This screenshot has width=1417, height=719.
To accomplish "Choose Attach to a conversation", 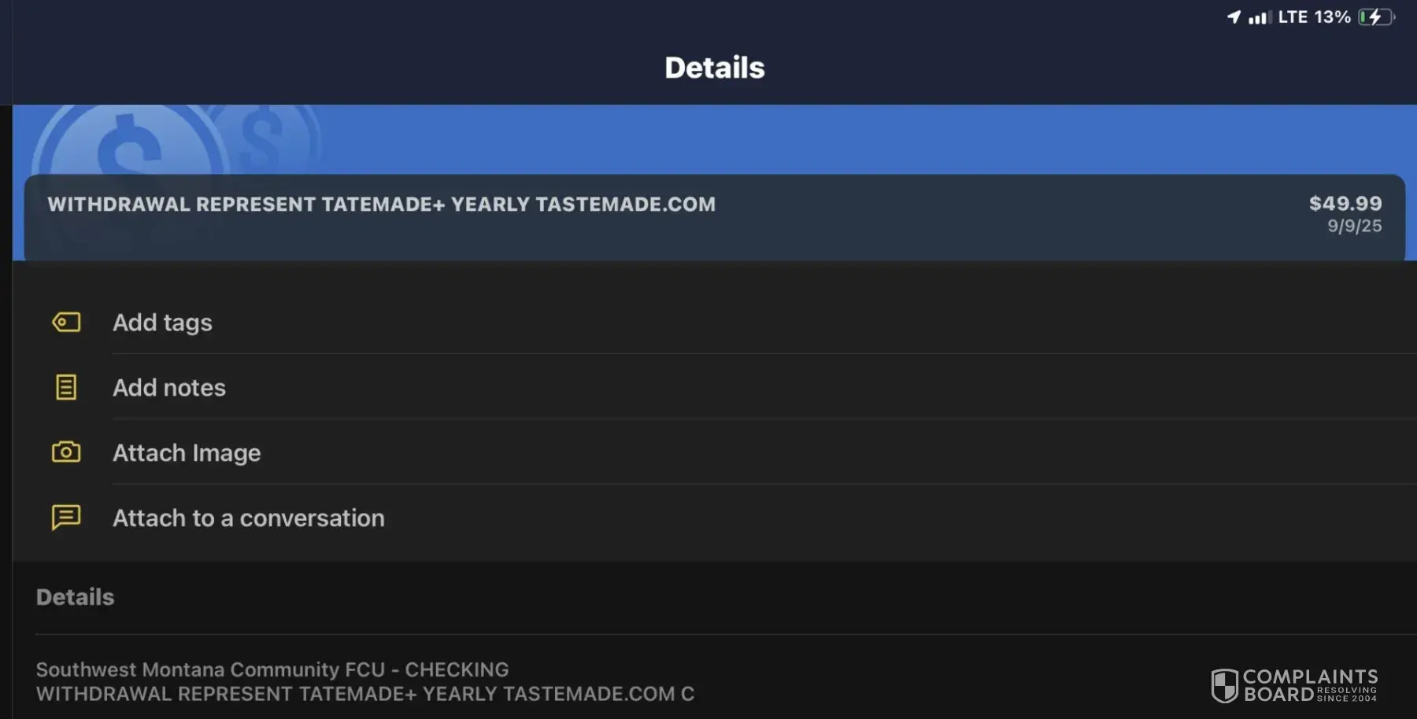I will pyautogui.click(x=249, y=518).
